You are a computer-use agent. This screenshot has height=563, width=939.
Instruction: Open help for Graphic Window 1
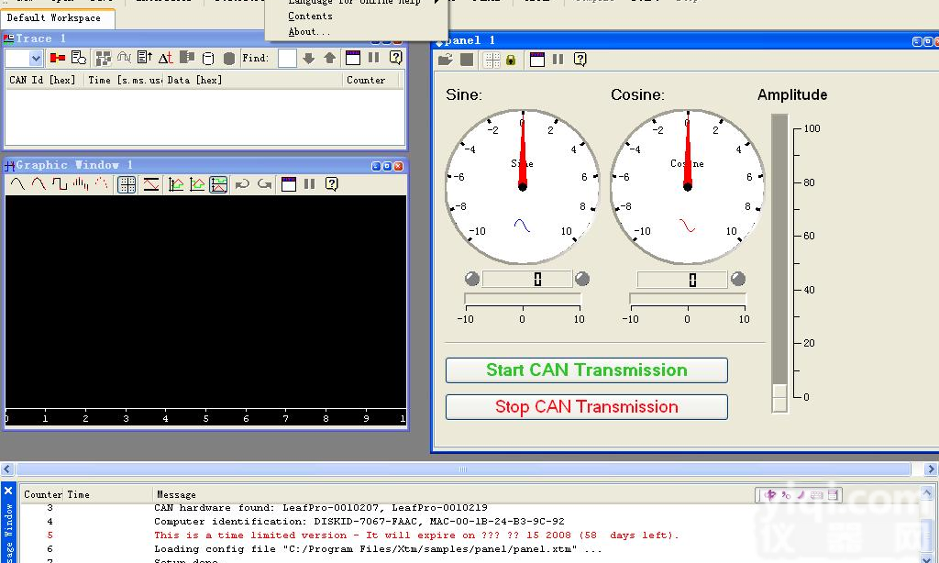click(x=331, y=184)
